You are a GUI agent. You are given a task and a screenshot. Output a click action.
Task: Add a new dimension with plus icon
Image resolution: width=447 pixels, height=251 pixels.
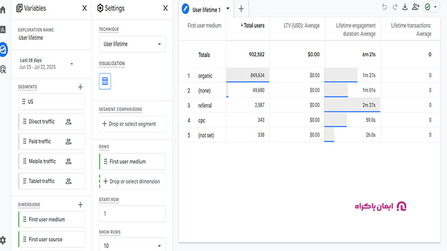(80, 205)
